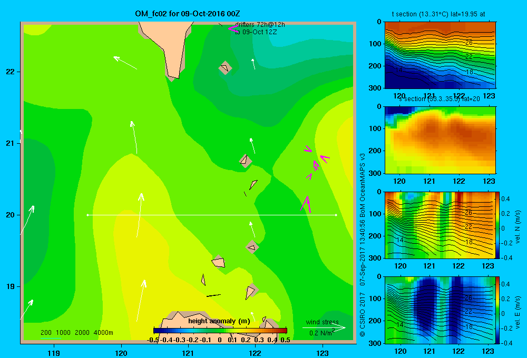This screenshot has height=358, width=527.
Task: Click the main map longitude label '119'
Action: coord(54,353)
